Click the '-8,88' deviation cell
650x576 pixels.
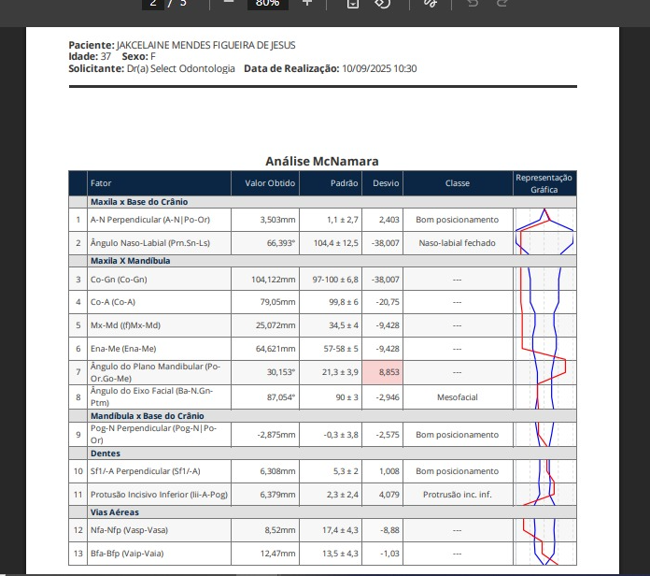[x=383, y=530]
